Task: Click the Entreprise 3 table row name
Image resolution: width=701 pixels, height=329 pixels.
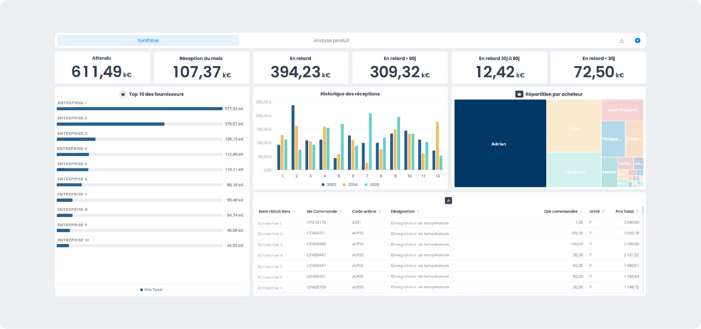Action: (x=270, y=244)
